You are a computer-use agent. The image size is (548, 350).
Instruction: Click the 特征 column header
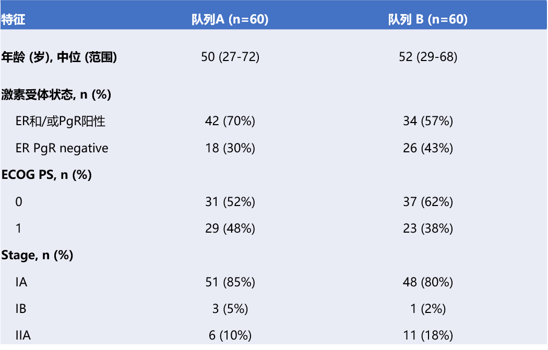coord(14,20)
